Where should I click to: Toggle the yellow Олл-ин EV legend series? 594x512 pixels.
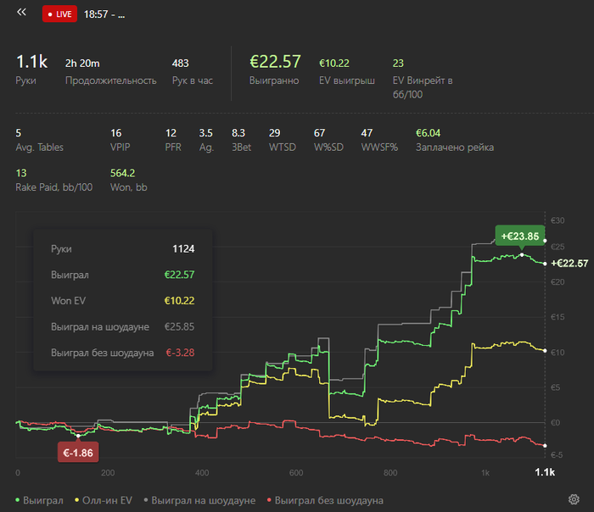point(104,500)
